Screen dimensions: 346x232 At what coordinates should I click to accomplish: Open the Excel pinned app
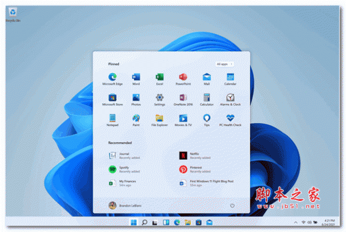pyautogui.click(x=160, y=78)
